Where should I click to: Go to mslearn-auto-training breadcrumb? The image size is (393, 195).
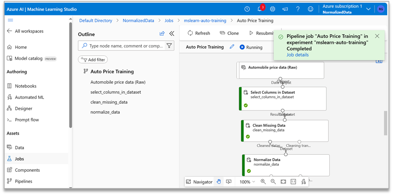(x=205, y=20)
